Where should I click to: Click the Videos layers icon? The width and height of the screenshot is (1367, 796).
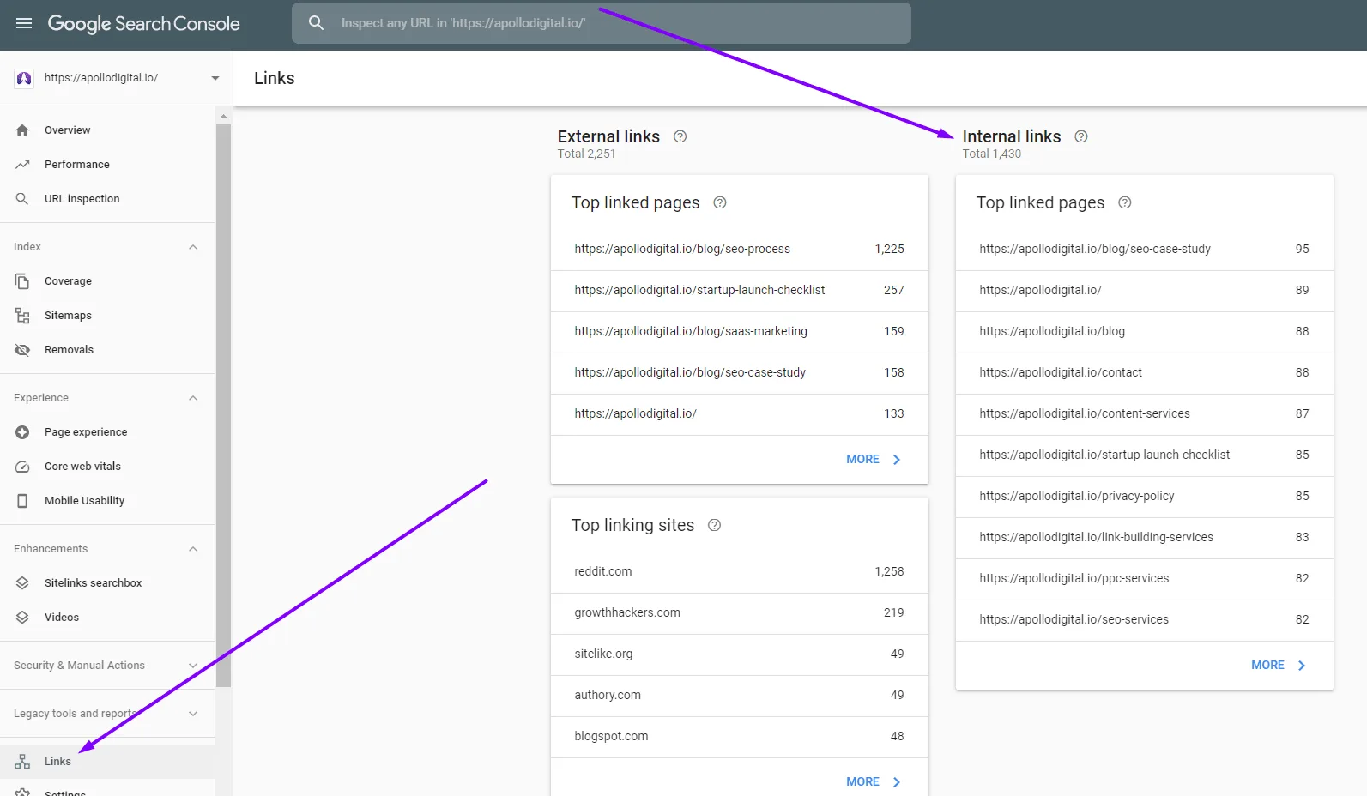tap(22, 618)
